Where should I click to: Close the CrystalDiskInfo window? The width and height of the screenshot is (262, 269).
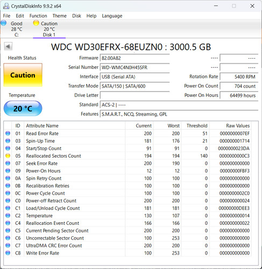point(252,6)
